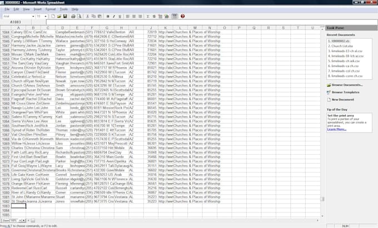Click New Document in the Task Pane
The height and width of the screenshot is (228, 378).
click(x=340, y=99)
